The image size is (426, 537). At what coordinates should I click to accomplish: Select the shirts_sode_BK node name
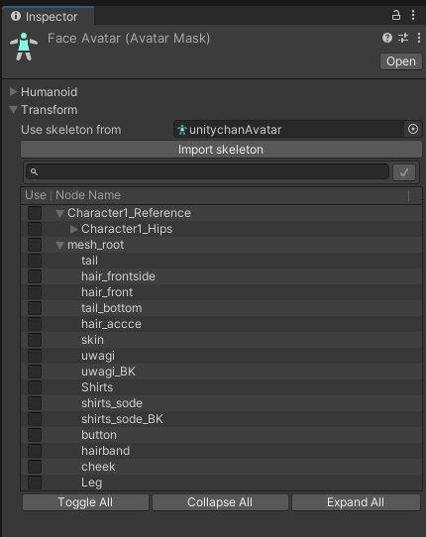click(x=122, y=419)
